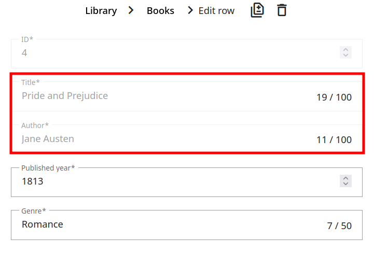The image size is (374, 253).
Task: Click the Edit row breadcrumb text
Action: coord(216,11)
